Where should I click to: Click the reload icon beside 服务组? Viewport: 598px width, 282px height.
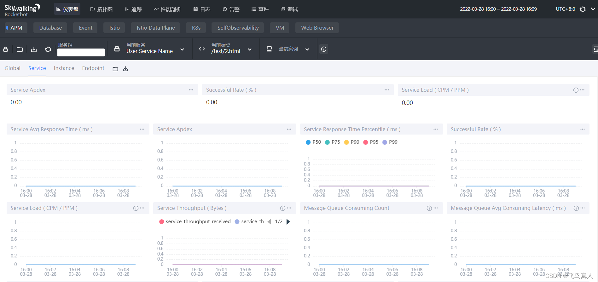48,49
